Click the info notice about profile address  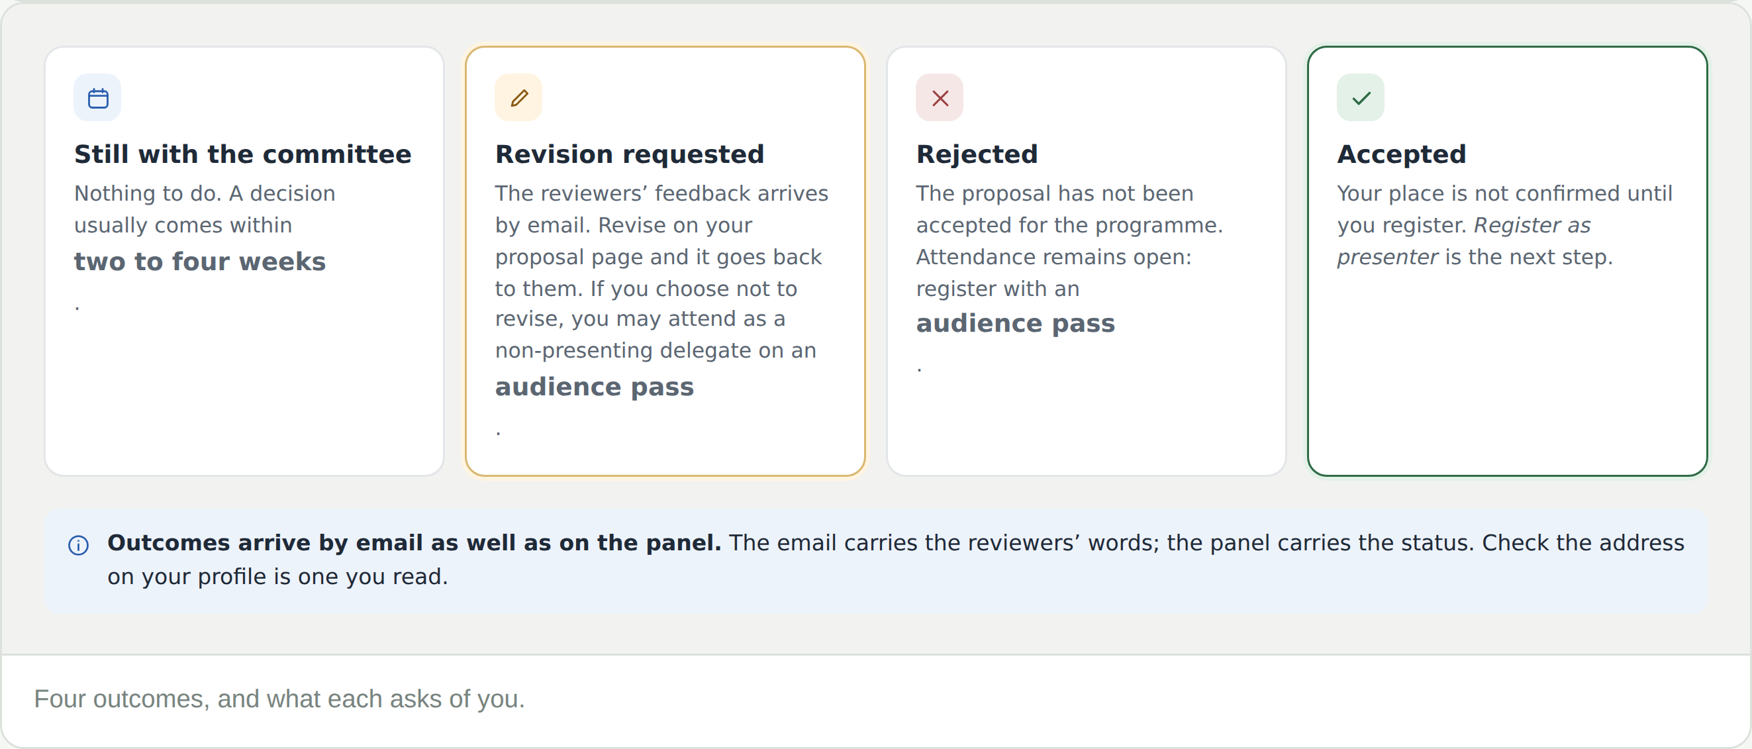tap(876, 560)
